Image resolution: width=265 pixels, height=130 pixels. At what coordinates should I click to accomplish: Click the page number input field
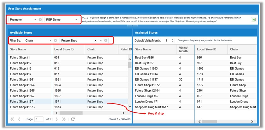(39, 119)
